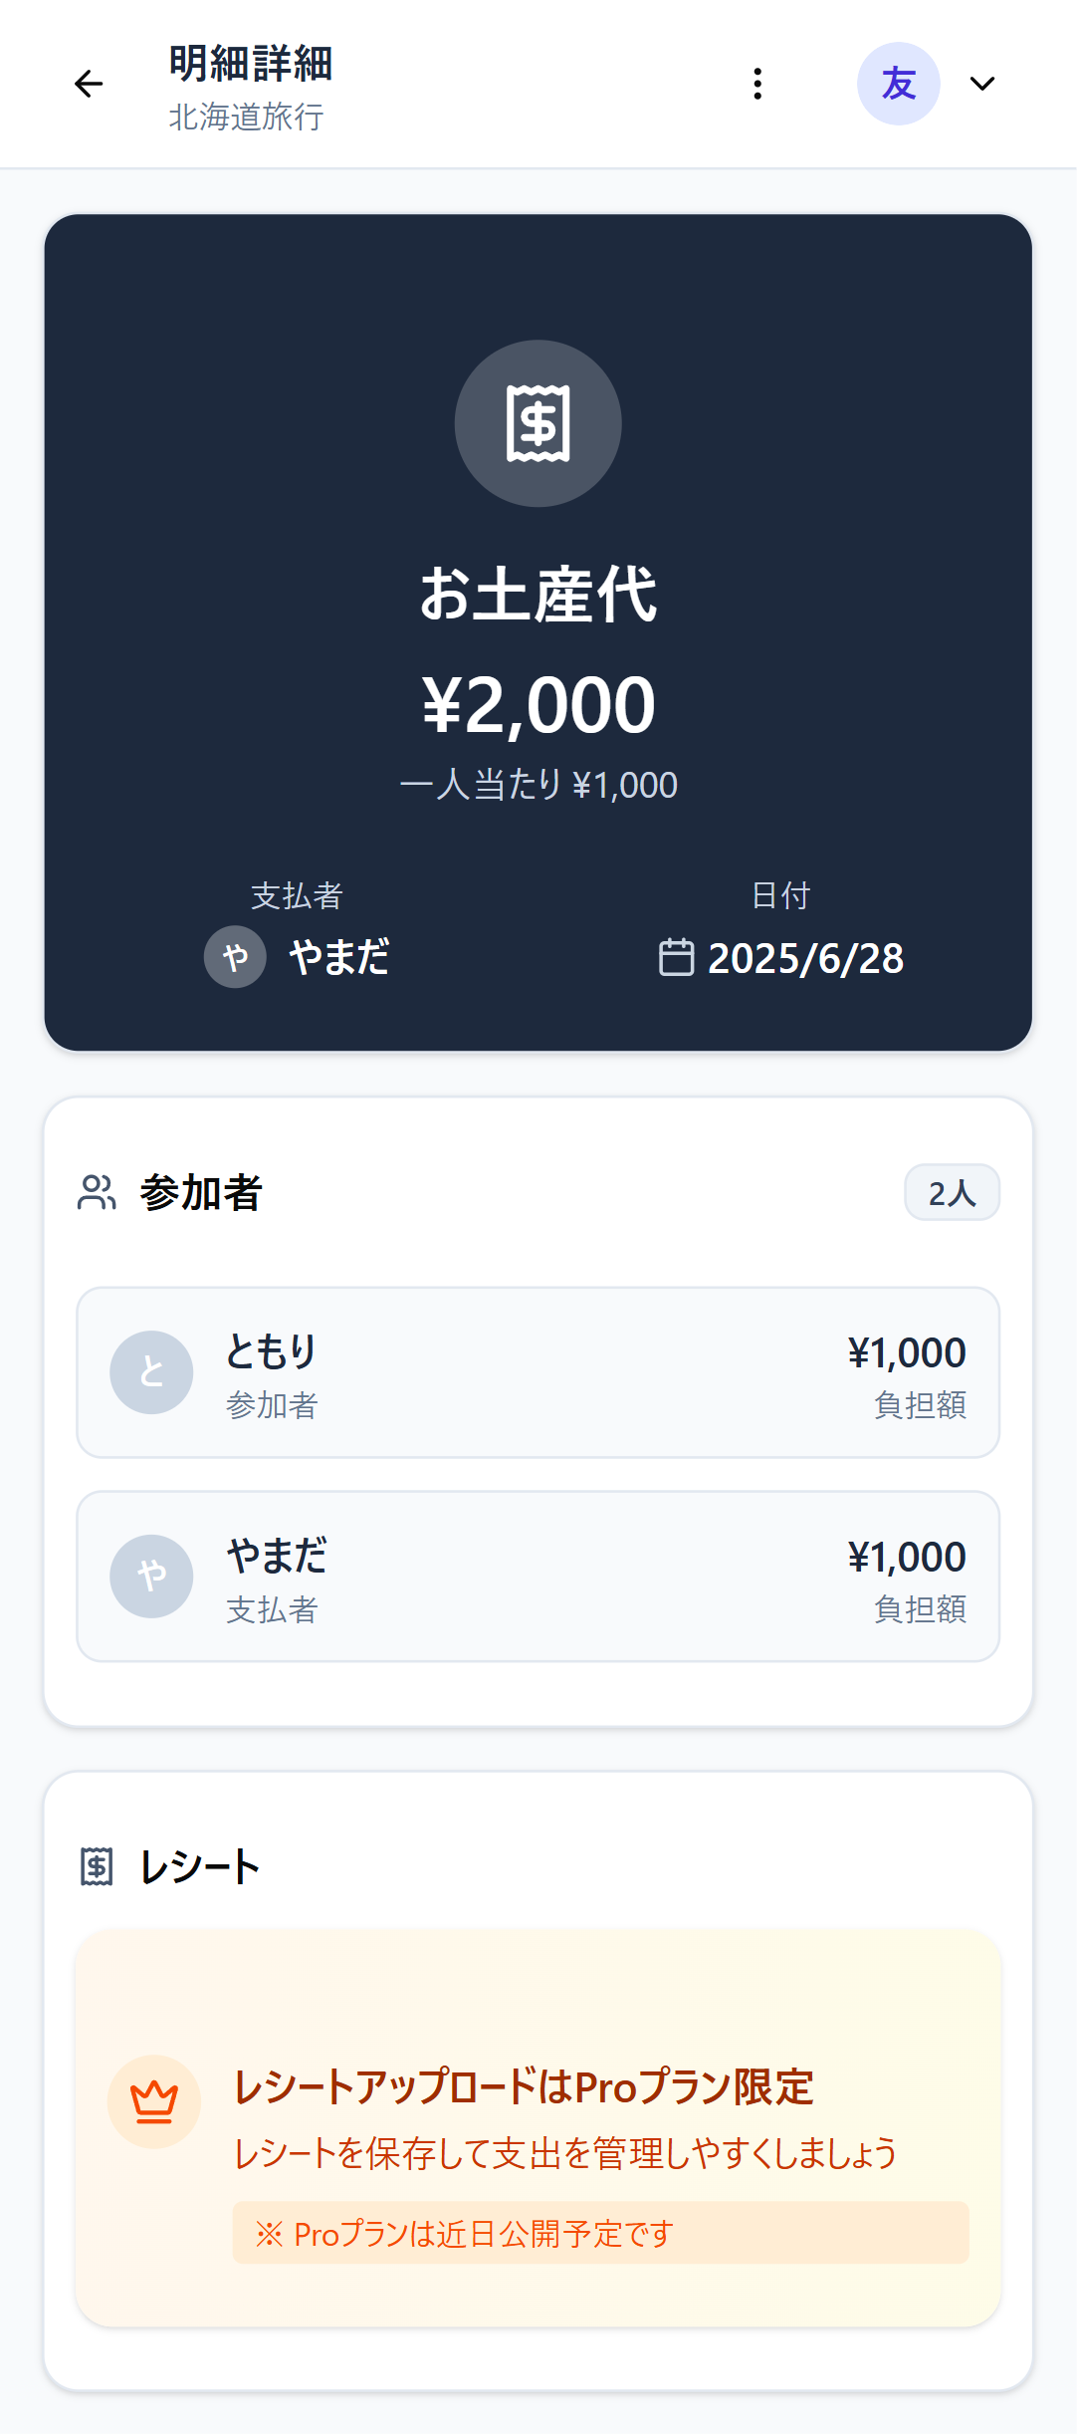
Task: Expand the account dropdown chevron
Action: click(x=982, y=84)
